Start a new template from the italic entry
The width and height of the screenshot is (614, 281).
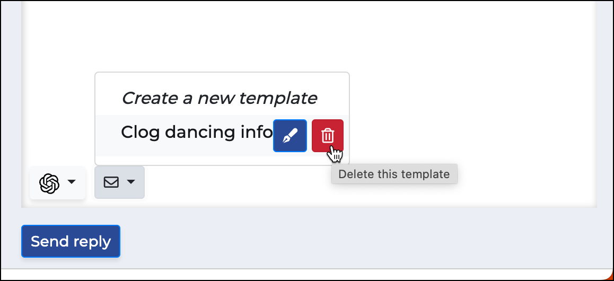click(x=220, y=98)
